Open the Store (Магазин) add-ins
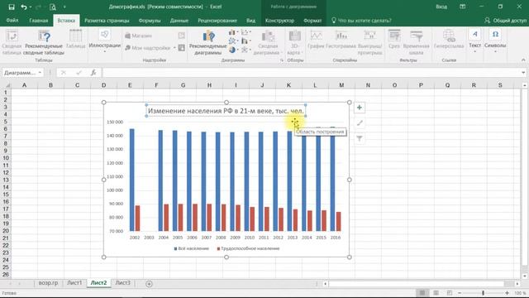Screen dimensions: 529x298 pos(138,36)
